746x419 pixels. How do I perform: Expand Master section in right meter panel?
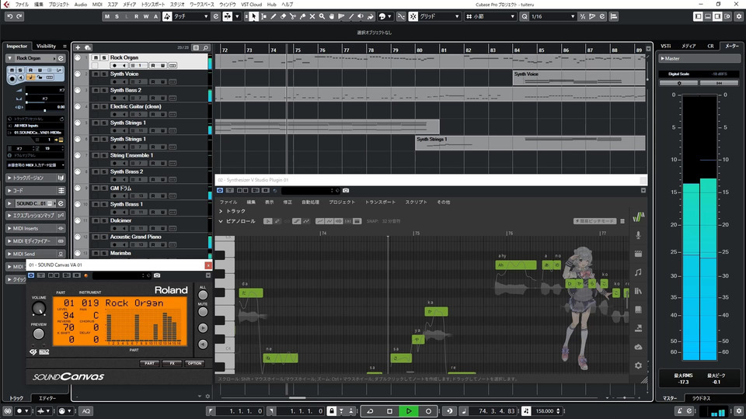(662, 58)
